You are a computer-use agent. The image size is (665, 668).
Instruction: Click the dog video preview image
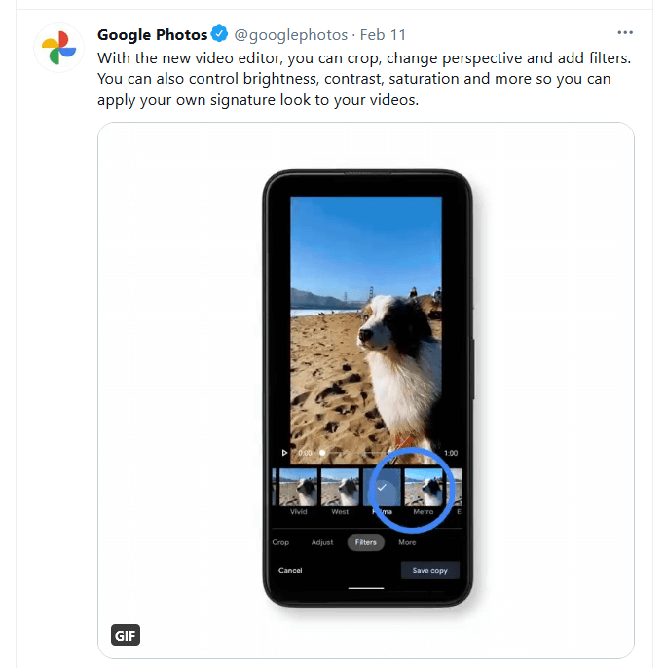(366, 330)
